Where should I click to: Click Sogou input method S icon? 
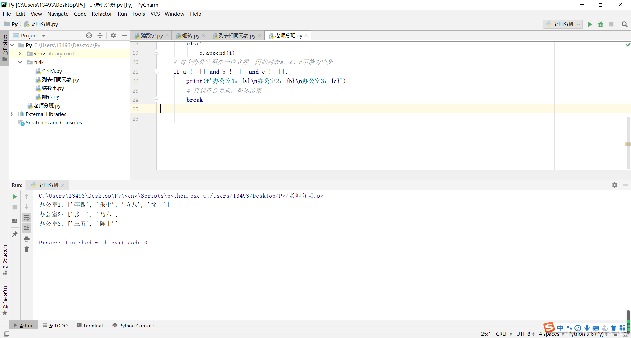[549, 327]
